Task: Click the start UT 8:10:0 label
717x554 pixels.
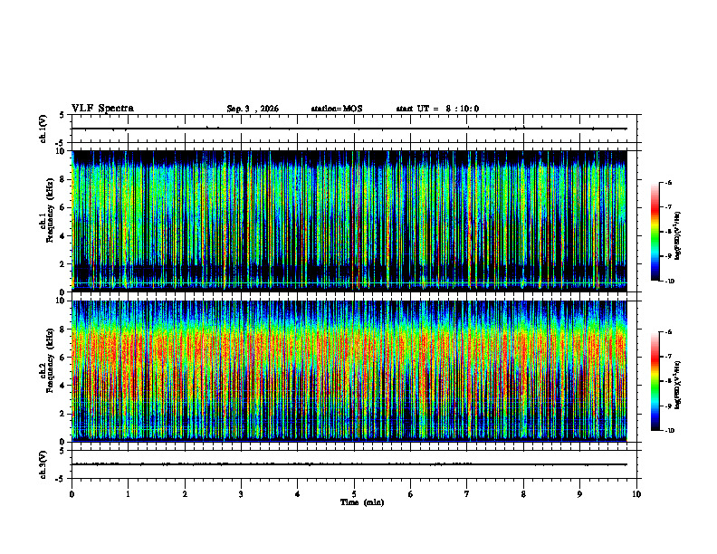Action: click(x=437, y=109)
